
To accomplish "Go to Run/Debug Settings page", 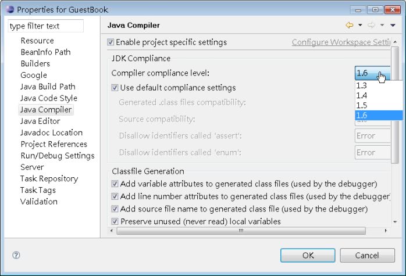I will tap(58, 156).
